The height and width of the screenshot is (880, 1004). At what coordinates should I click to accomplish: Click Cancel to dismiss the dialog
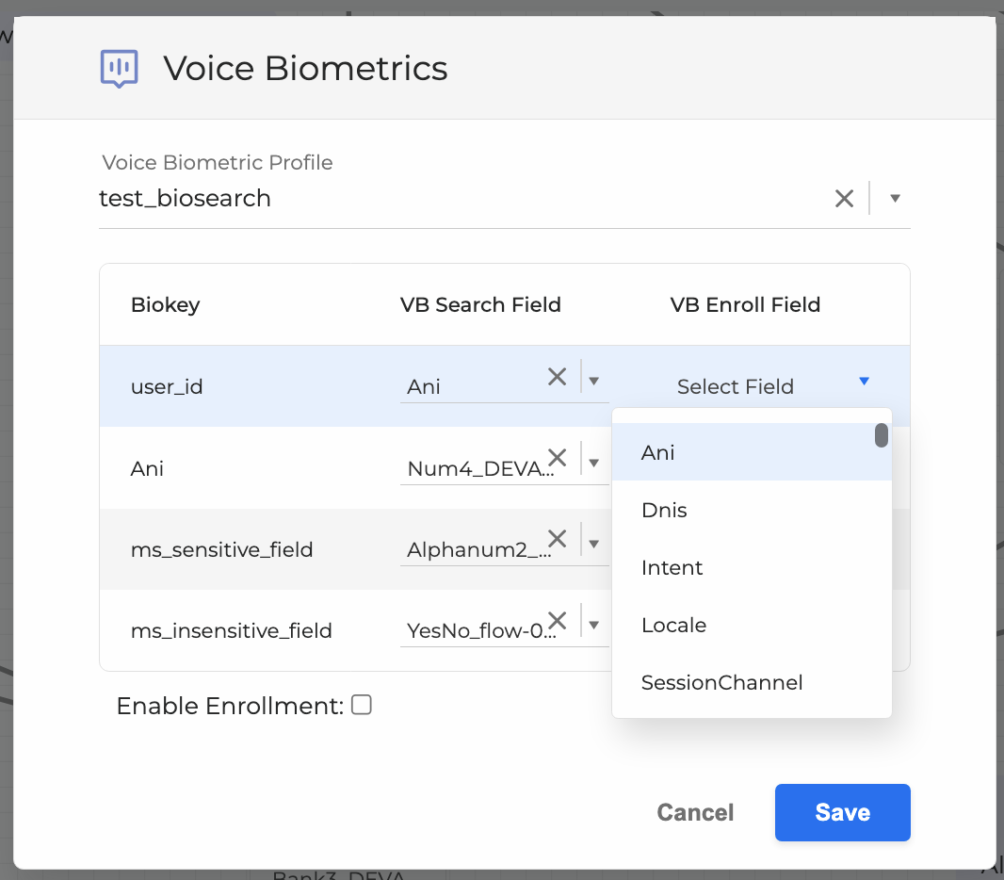(x=695, y=812)
